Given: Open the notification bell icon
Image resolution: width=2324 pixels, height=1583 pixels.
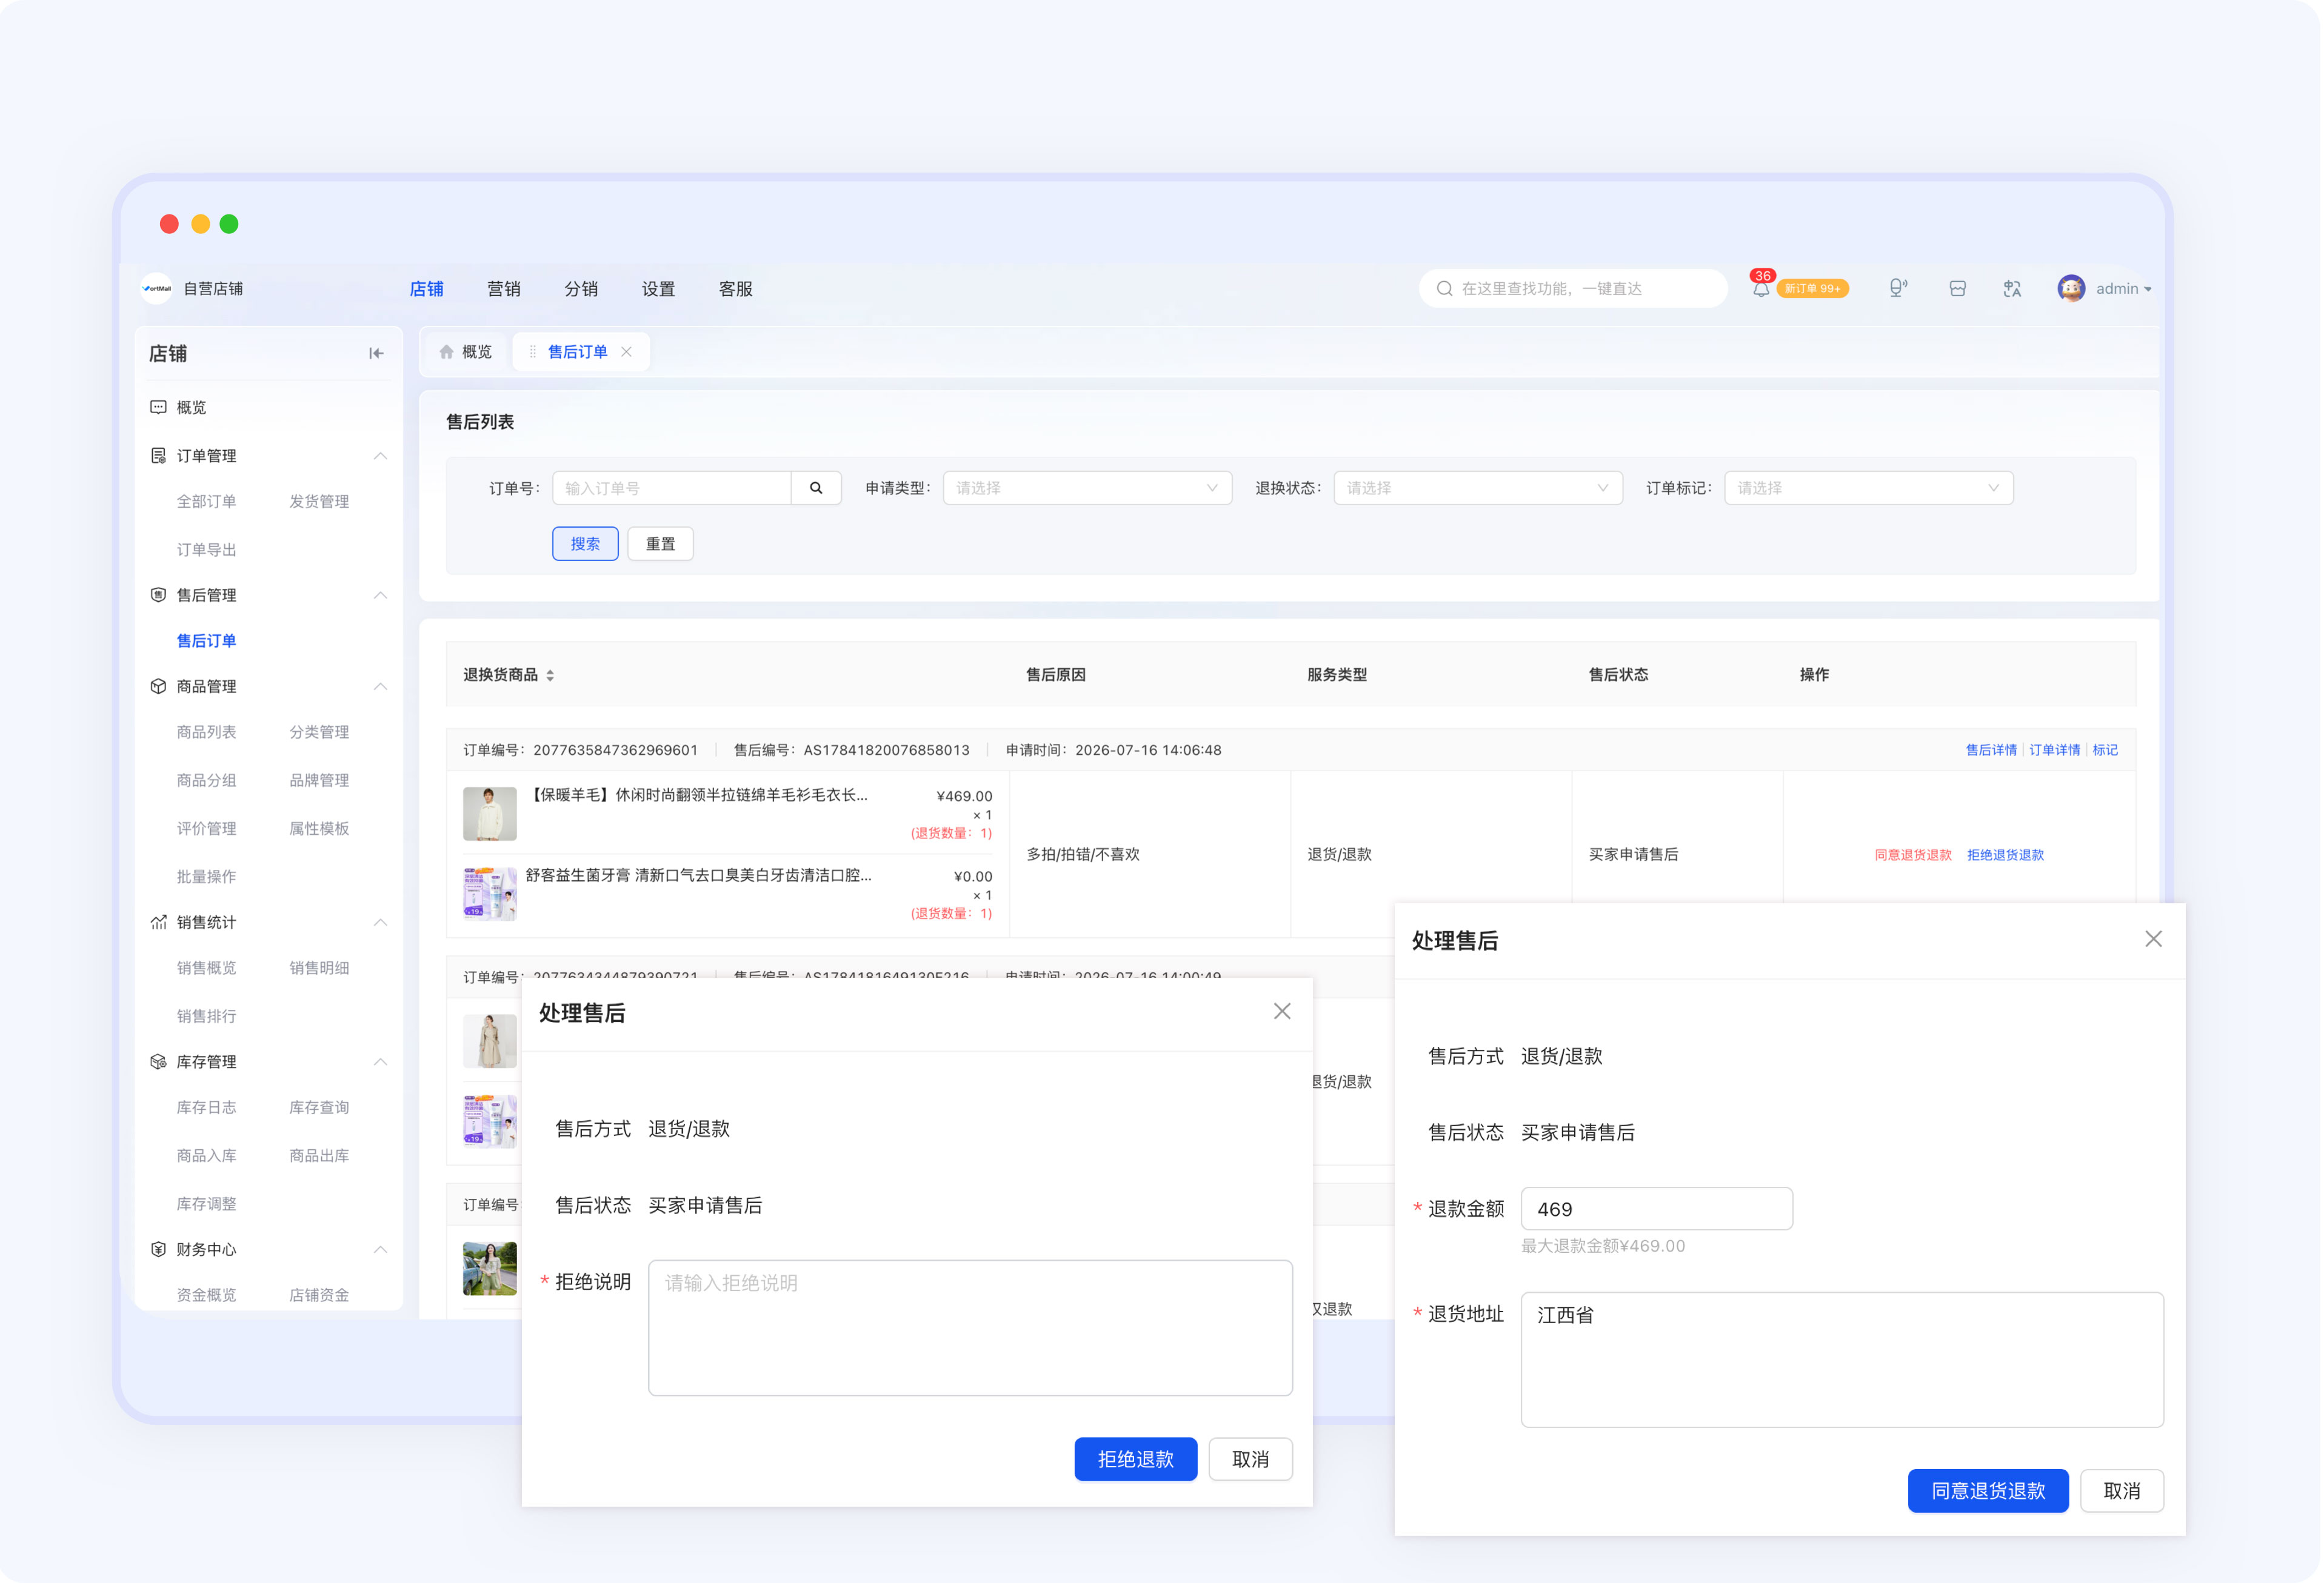Looking at the screenshot, I should [1760, 289].
